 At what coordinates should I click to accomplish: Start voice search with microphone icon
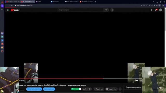tap(112, 10)
